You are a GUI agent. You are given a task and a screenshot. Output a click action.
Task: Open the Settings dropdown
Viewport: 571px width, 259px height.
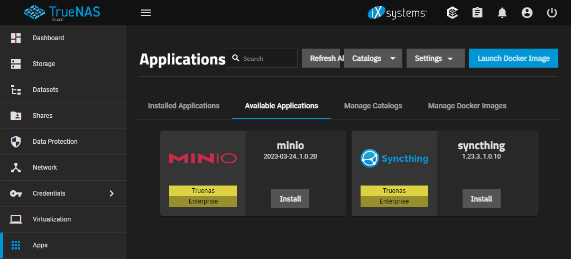coord(435,58)
